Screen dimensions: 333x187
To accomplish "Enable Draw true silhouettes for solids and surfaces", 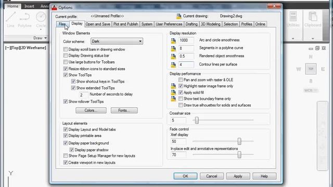I will pos(181,105).
